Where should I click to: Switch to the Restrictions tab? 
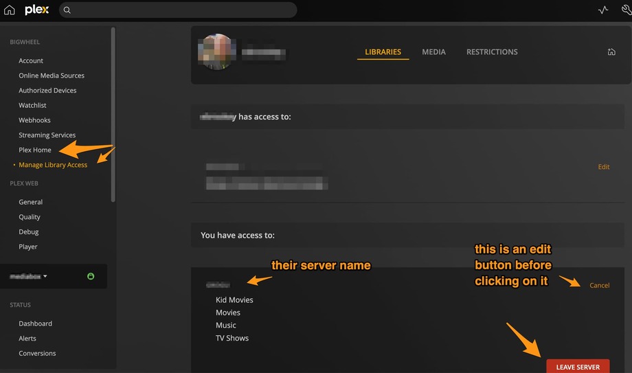pyautogui.click(x=492, y=52)
